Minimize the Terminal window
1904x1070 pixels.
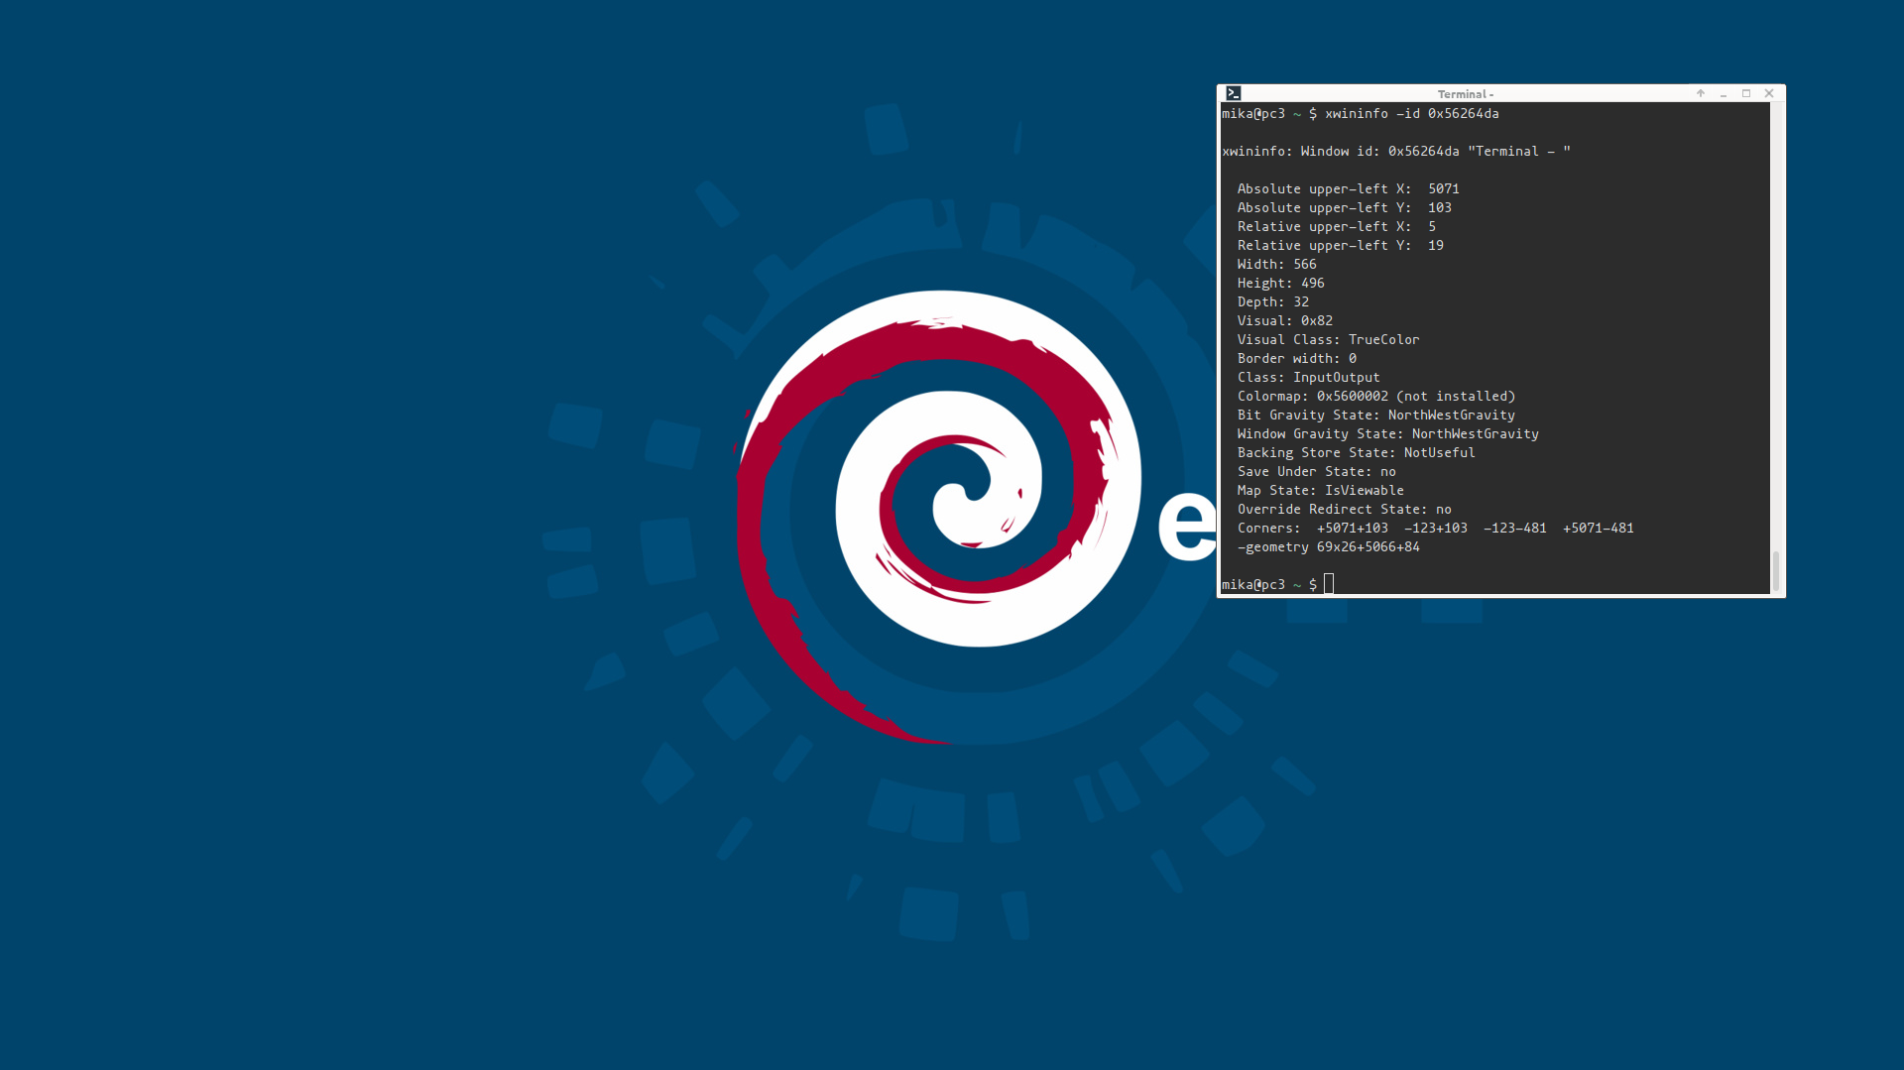pyautogui.click(x=1724, y=93)
